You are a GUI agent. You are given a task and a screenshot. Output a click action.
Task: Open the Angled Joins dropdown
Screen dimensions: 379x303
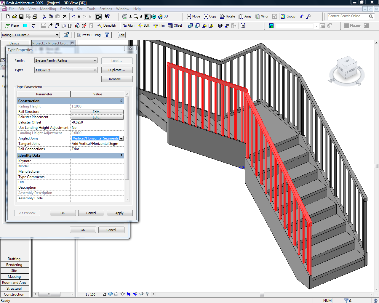point(121,138)
